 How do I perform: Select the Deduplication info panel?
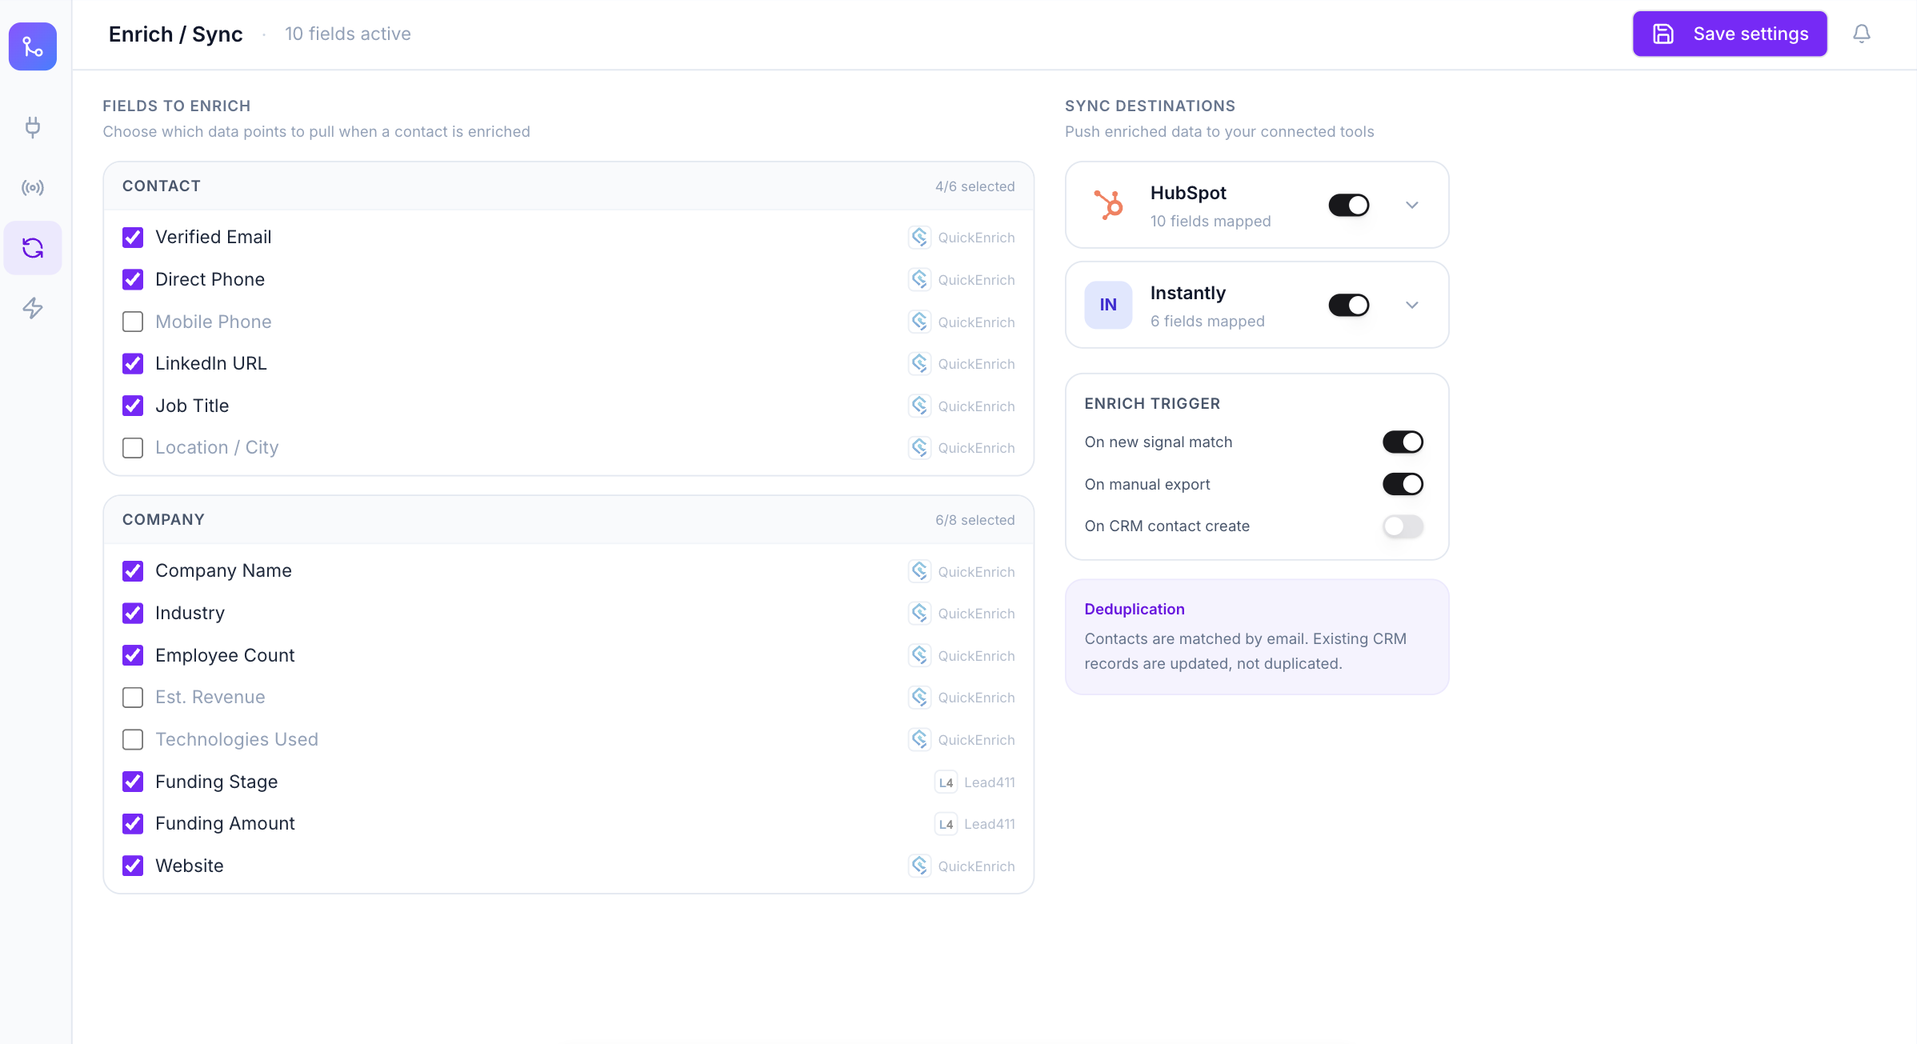(1256, 638)
